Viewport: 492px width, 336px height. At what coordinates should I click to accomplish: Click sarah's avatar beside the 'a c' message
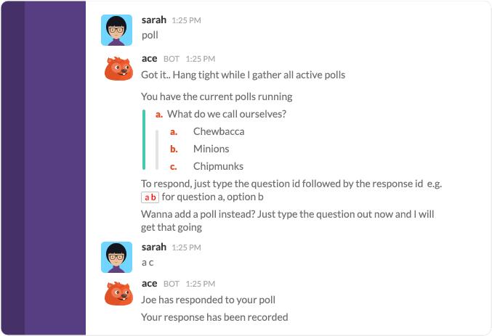(x=116, y=258)
